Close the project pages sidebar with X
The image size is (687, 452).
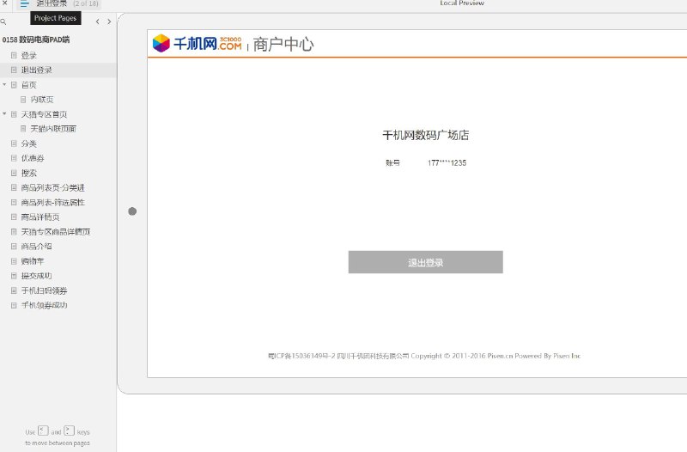pos(5,3)
